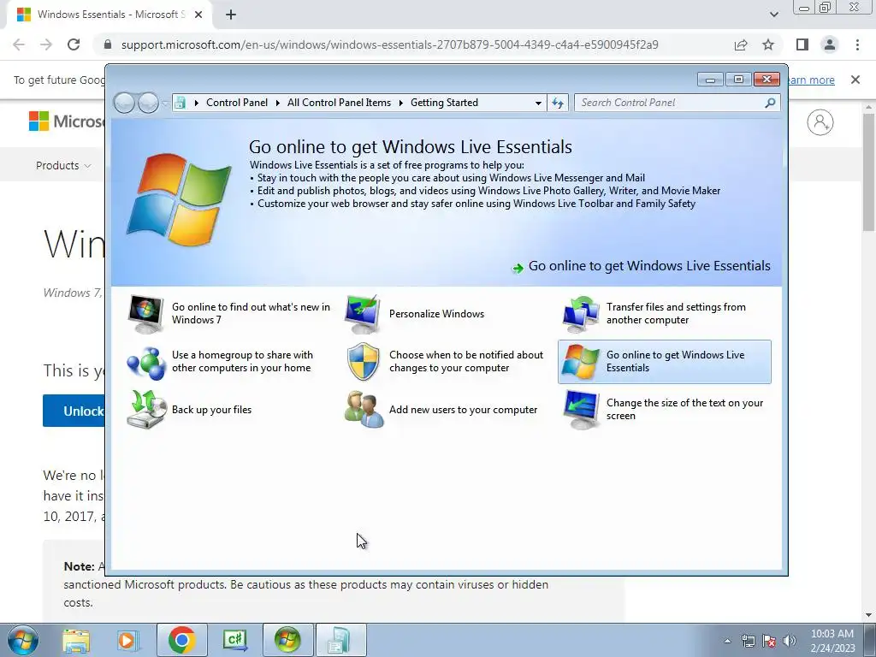Open the Windows Start orb
876x657 pixels.
click(x=23, y=640)
